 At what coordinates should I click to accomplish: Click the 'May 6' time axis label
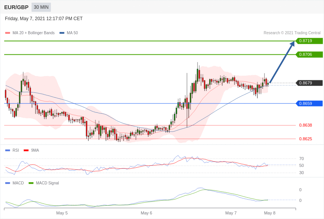coord(146,213)
